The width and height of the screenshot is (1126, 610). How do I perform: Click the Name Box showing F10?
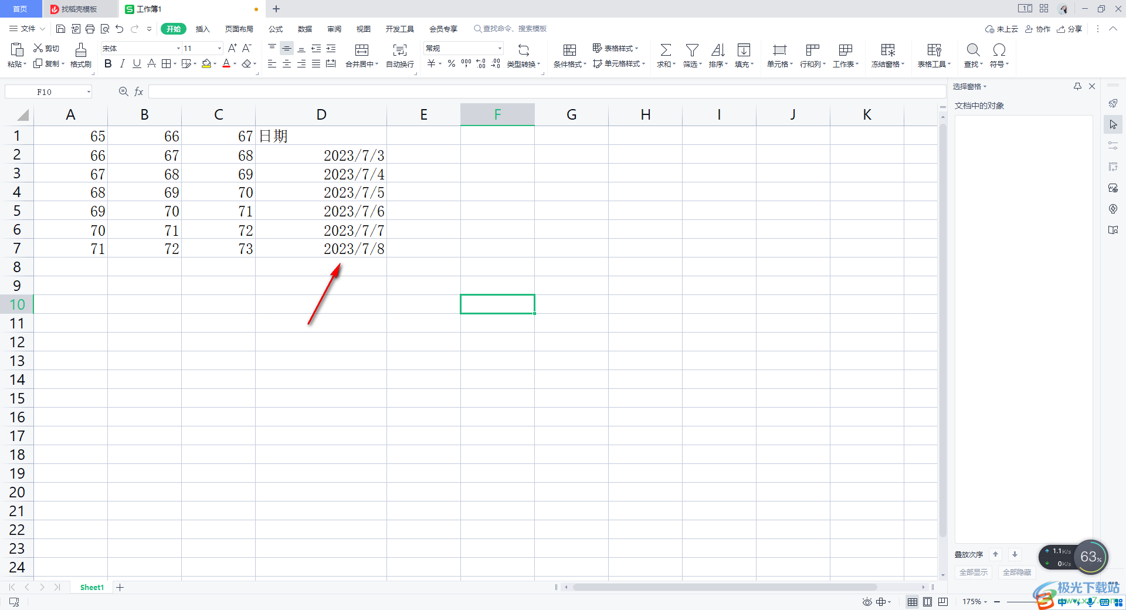[48, 91]
